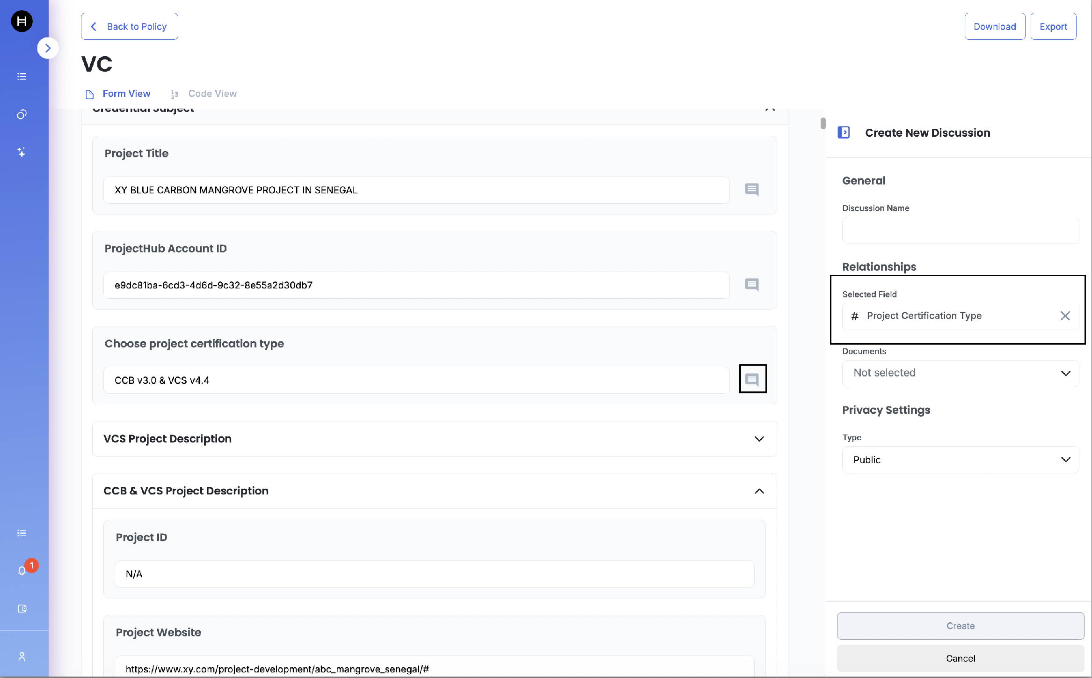The width and height of the screenshot is (1092, 678).
Task: Click the Discussion Name input field
Action: tap(960, 230)
